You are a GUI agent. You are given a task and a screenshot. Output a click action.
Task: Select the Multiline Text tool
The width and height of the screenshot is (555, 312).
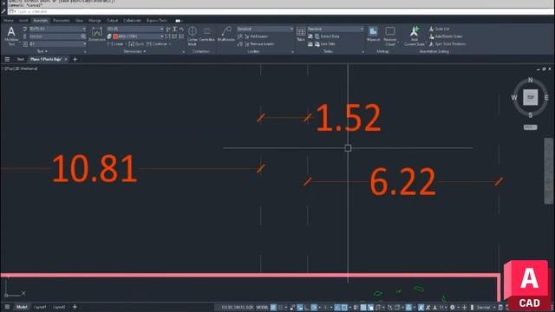[x=11, y=36]
